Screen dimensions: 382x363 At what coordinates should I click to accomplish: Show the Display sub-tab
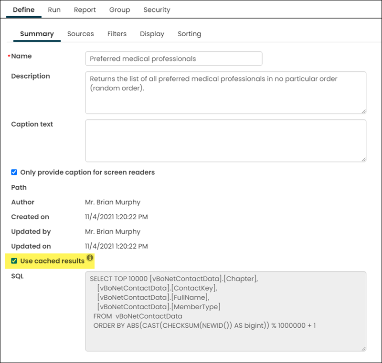(152, 34)
